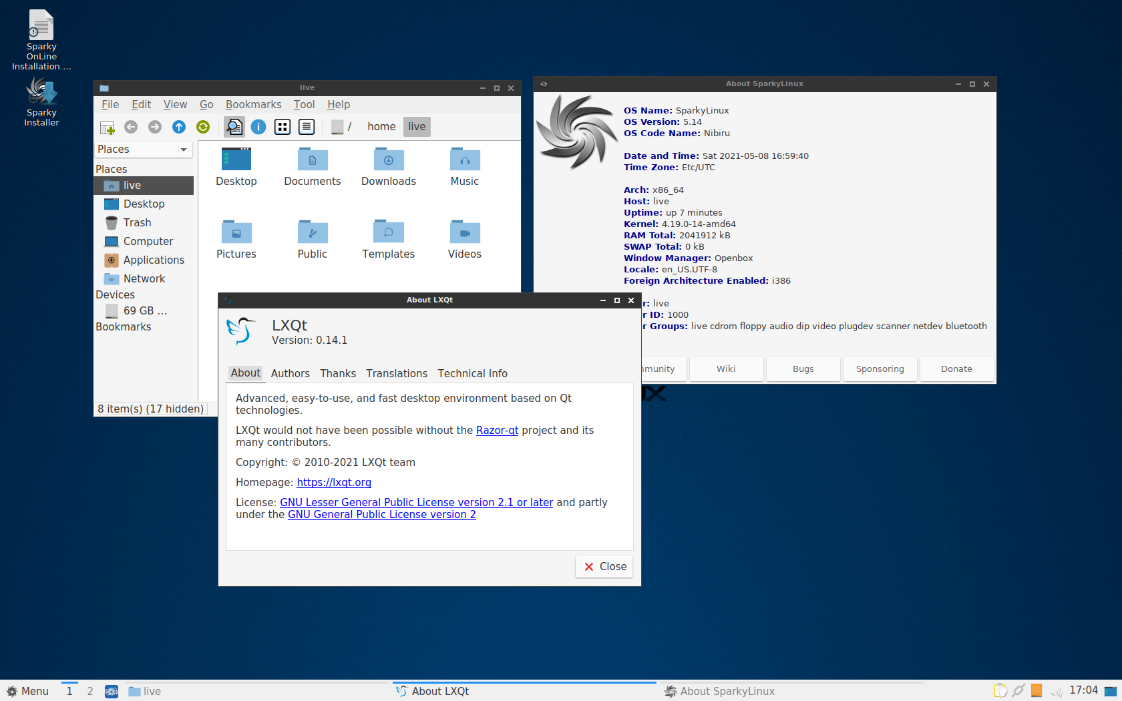Expand the Bookmarks menu in the file manager

coord(253,105)
